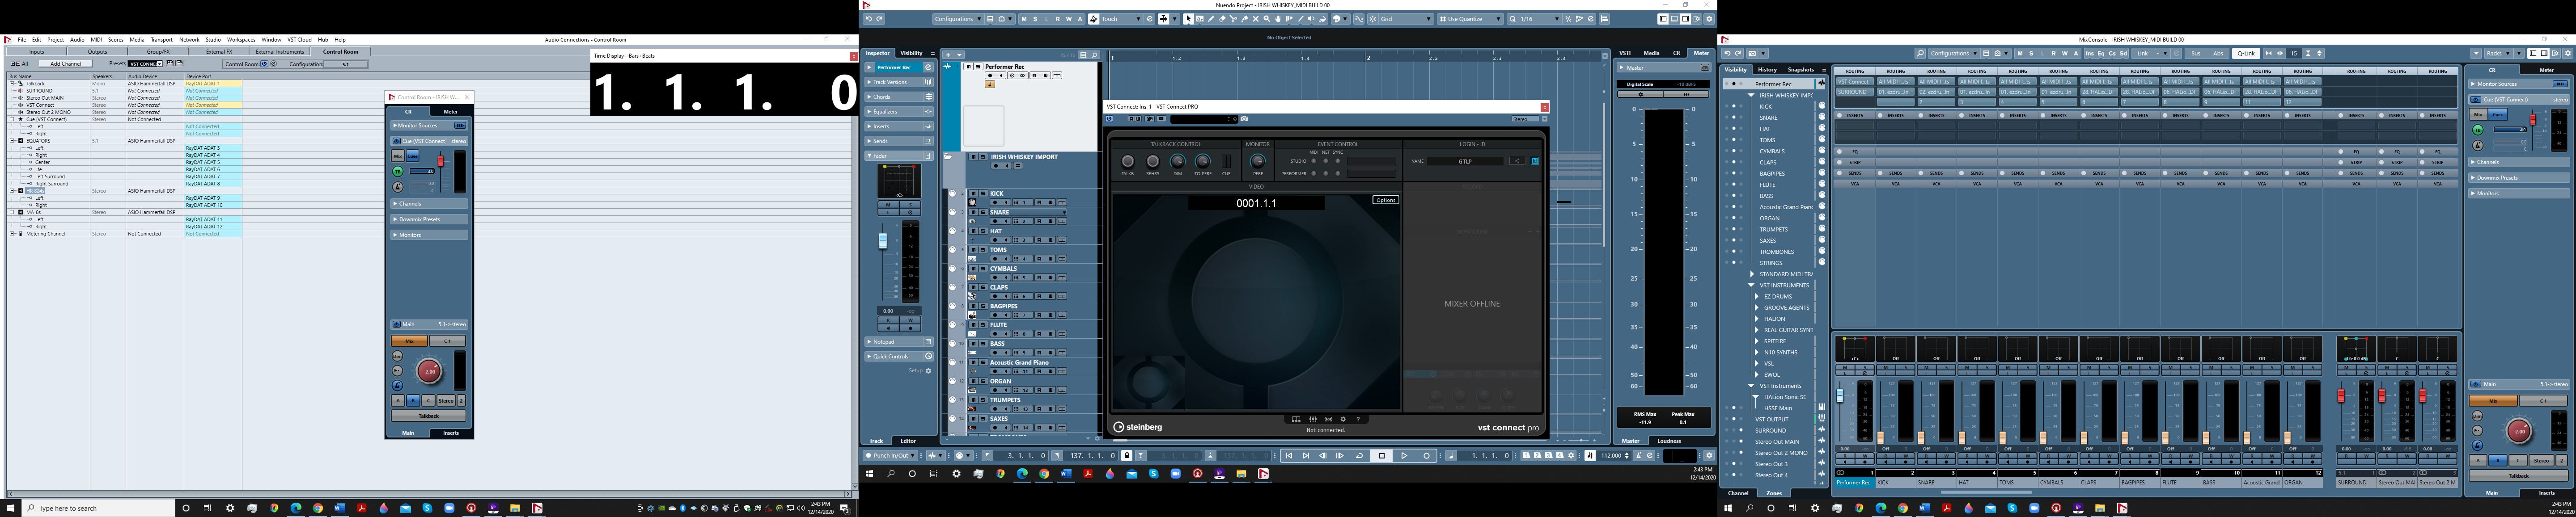This screenshot has height=517, width=2576.
Task: Click the Record button in transport bar
Action: pyautogui.click(x=1427, y=455)
